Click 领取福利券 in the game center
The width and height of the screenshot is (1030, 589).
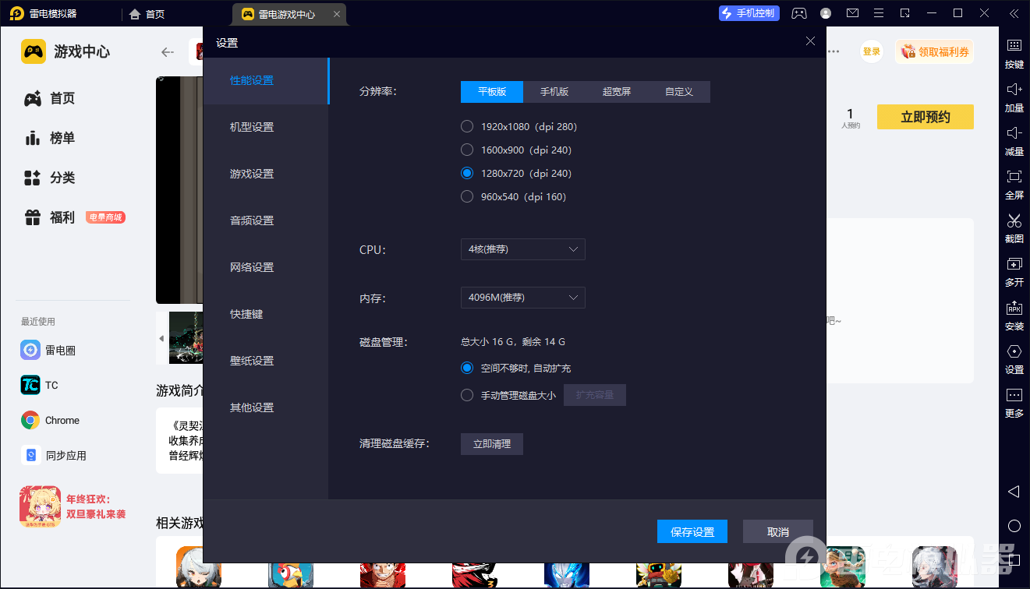934,52
